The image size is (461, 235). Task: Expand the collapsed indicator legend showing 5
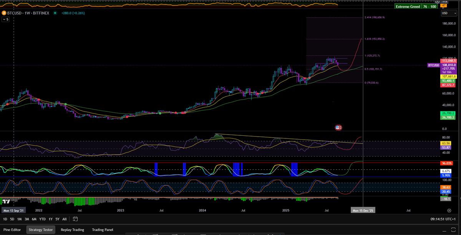tap(6, 20)
